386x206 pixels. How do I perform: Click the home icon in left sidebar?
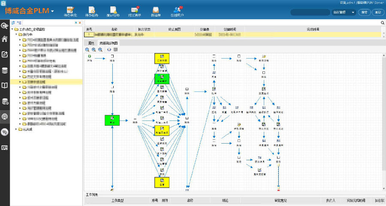tap(5, 39)
